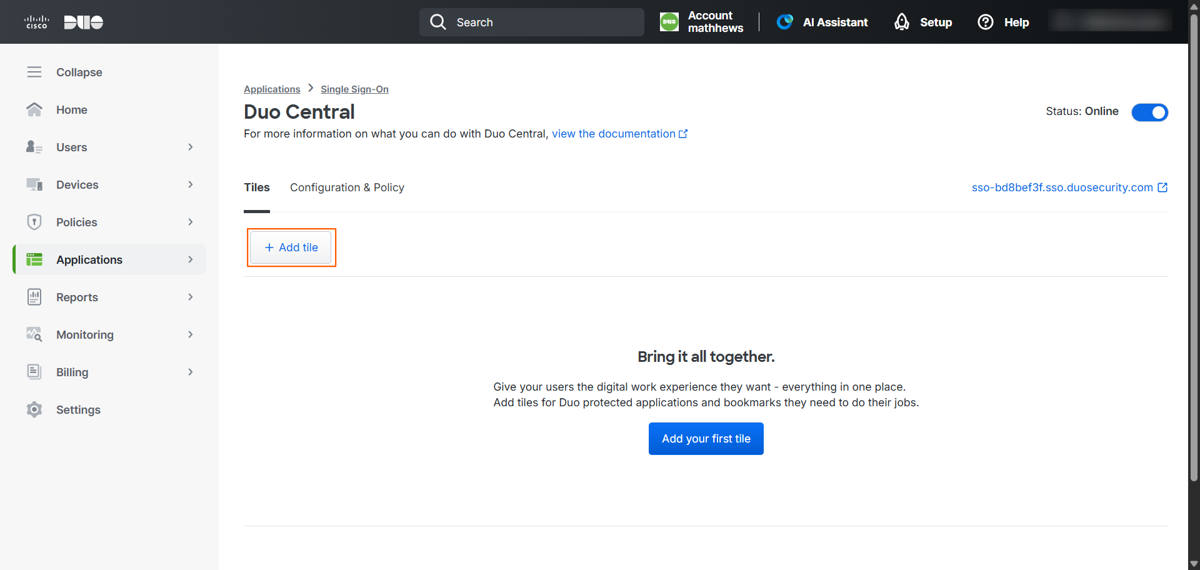Image resolution: width=1200 pixels, height=570 pixels.
Task: Click the Settings gear icon
Action: (34, 409)
